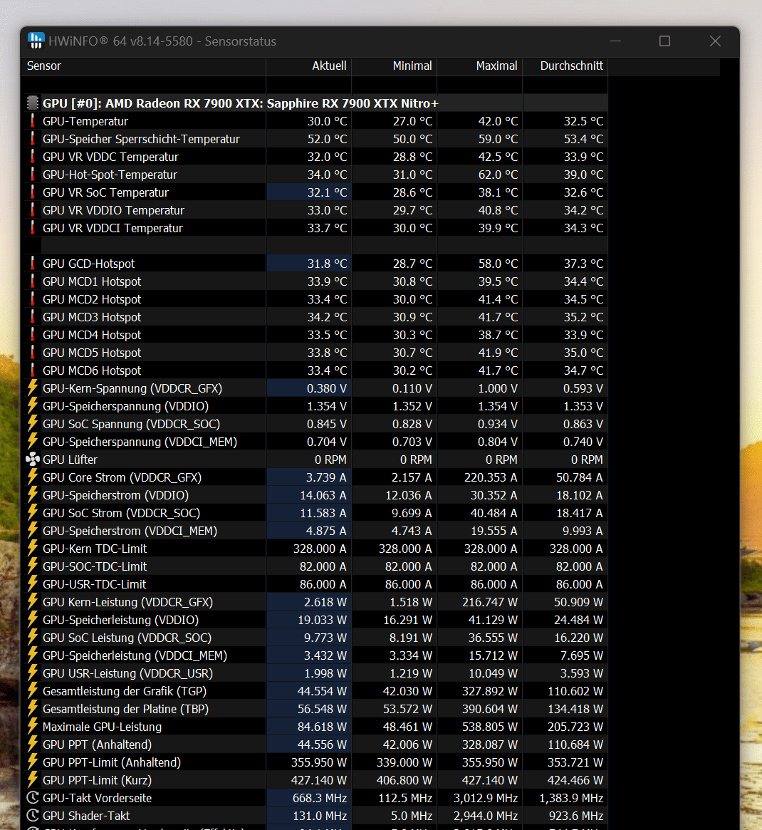Click the Maximal column header

[480, 66]
